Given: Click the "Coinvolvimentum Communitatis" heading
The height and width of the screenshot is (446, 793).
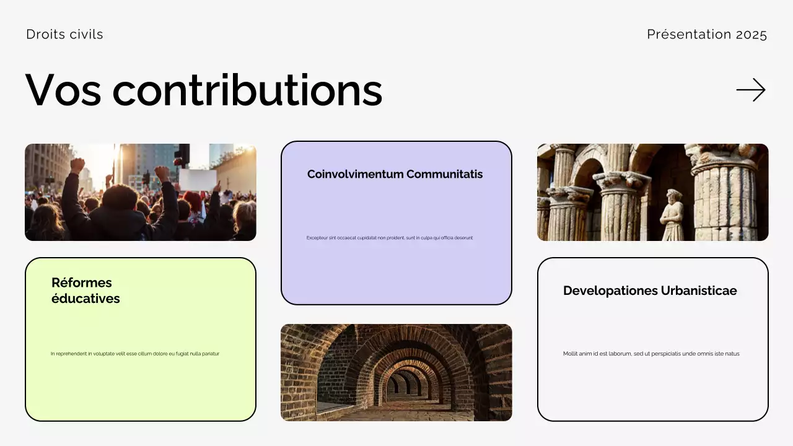Looking at the screenshot, I should (x=395, y=174).
